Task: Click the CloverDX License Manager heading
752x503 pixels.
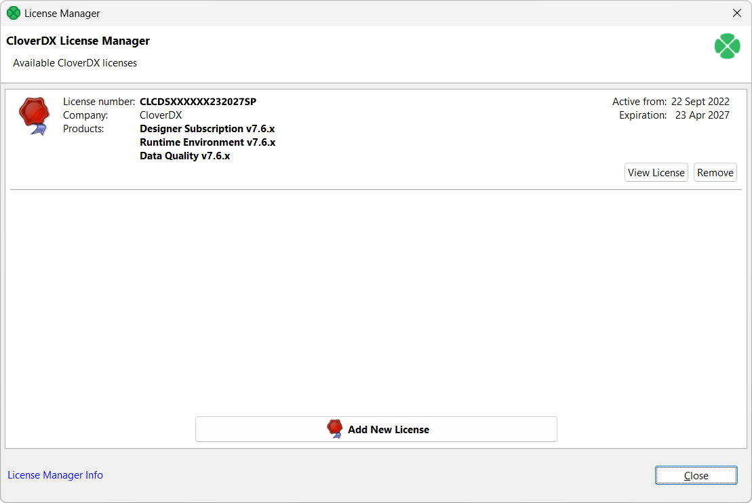Action: [78, 41]
